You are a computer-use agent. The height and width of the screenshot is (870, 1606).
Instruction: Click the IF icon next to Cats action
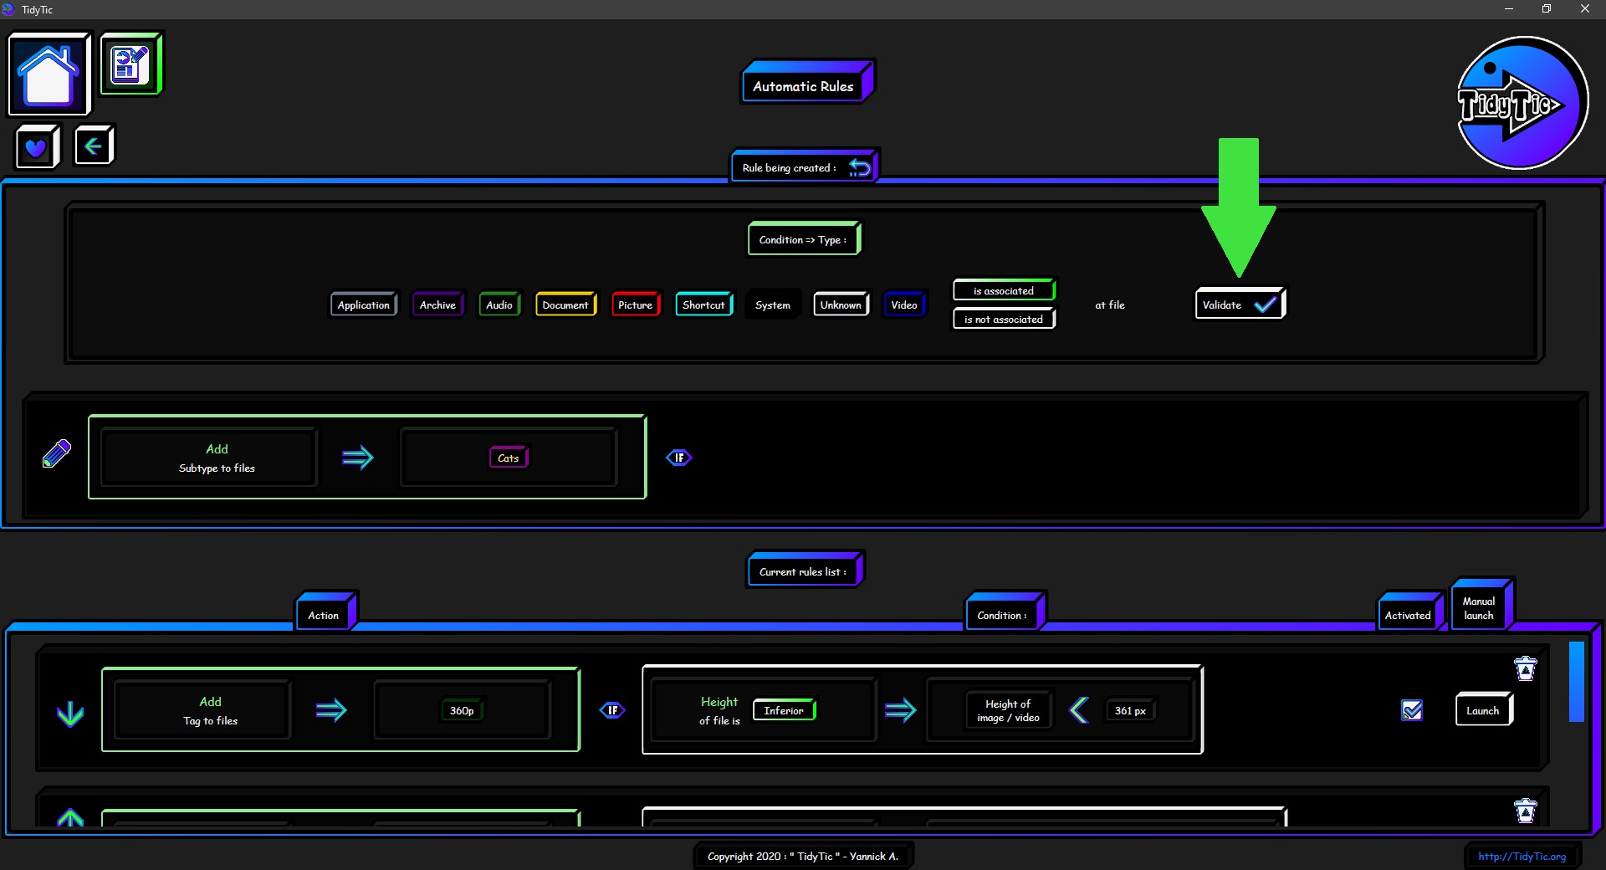tap(679, 458)
